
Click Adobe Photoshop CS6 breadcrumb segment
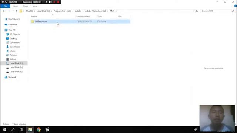96,11
